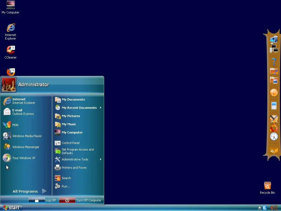Screen dimensions: 281x211
Task: Open My Music folder
Action: [78, 124]
